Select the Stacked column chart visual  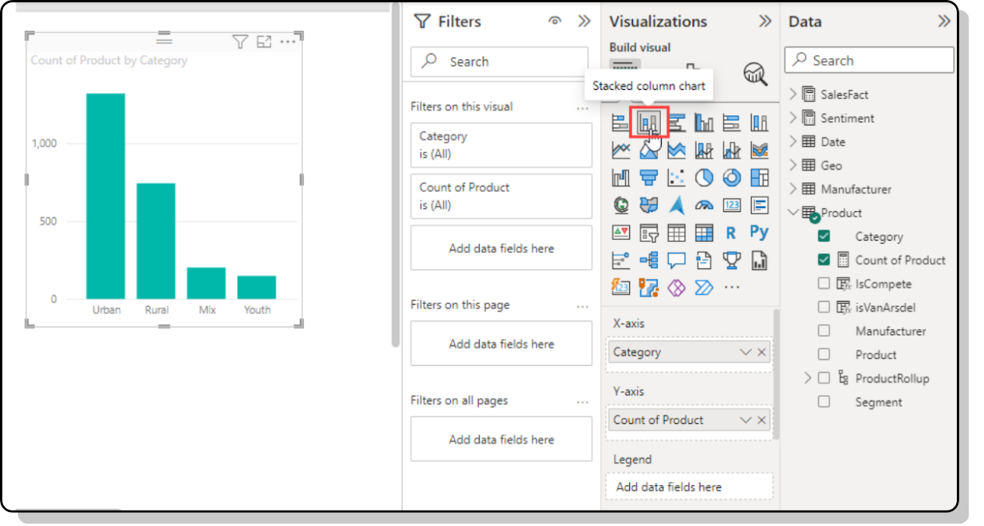(649, 122)
